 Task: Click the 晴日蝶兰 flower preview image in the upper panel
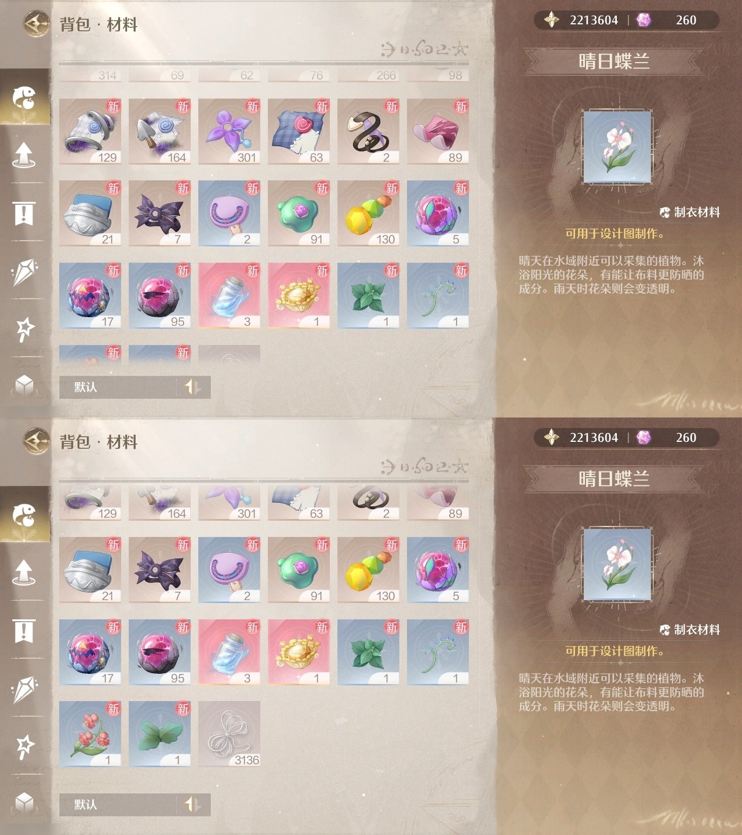pos(617,147)
